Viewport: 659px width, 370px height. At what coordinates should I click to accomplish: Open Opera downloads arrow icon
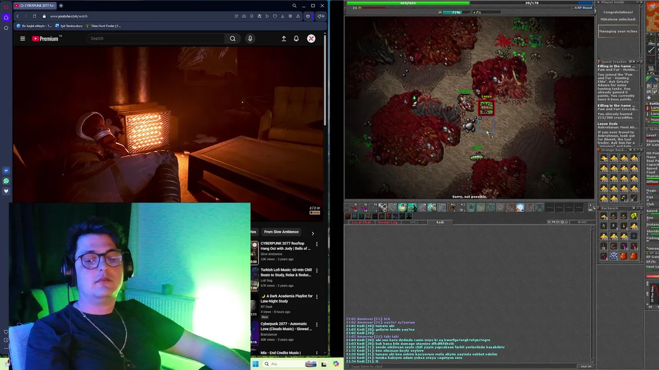tap(282, 16)
